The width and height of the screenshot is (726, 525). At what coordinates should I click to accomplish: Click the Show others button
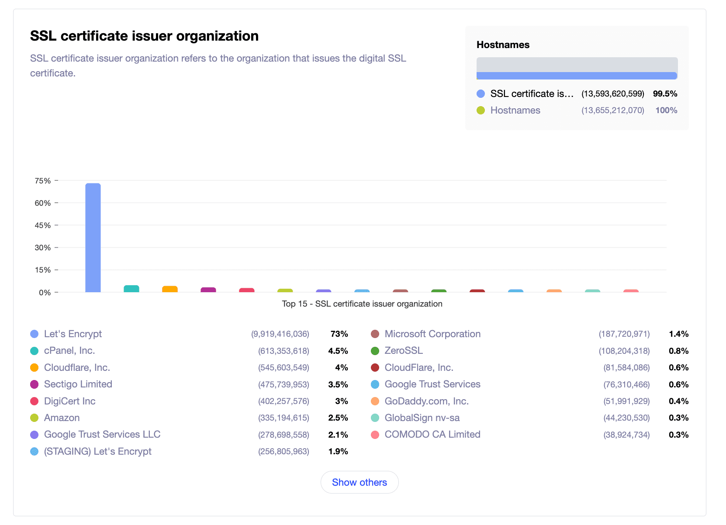click(359, 482)
